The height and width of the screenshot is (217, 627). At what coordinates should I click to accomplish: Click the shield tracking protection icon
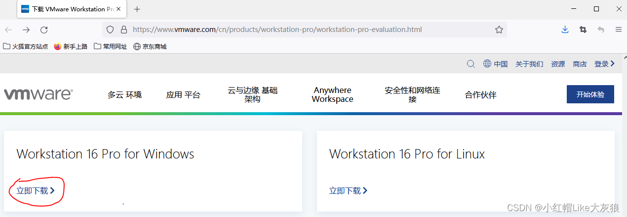(x=111, y=30)
